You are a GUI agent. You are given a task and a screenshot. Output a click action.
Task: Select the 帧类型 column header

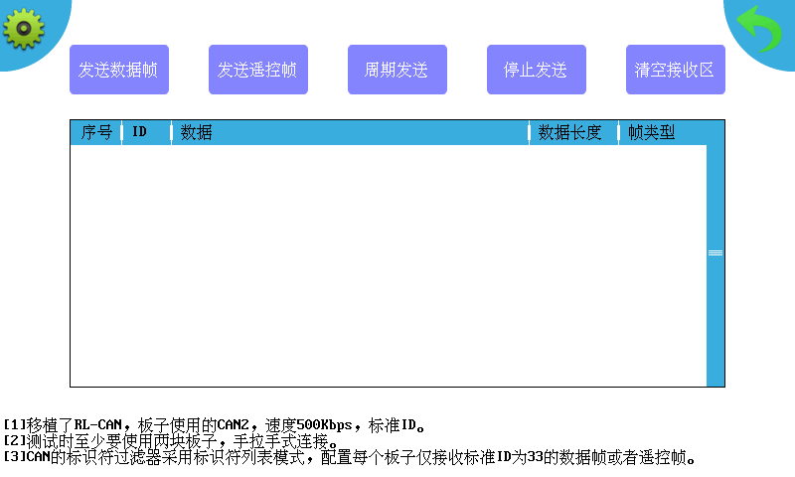coord(663,133)
